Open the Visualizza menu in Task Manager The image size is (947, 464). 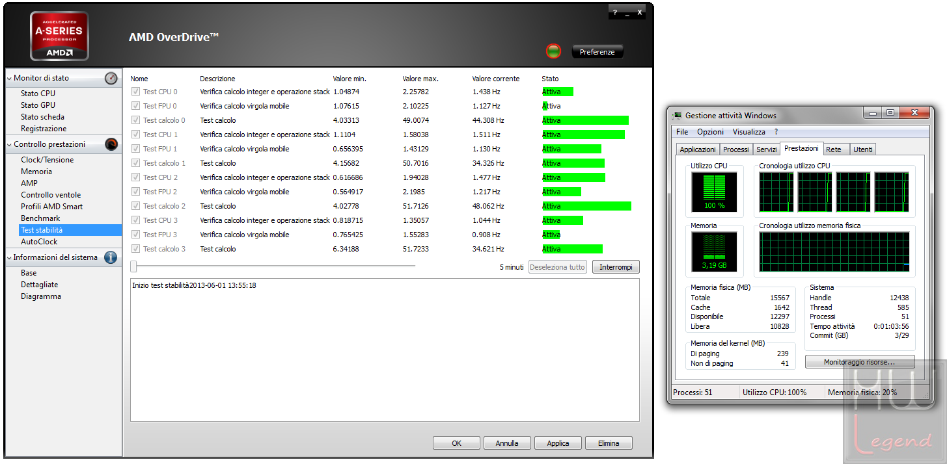(749, 132)
